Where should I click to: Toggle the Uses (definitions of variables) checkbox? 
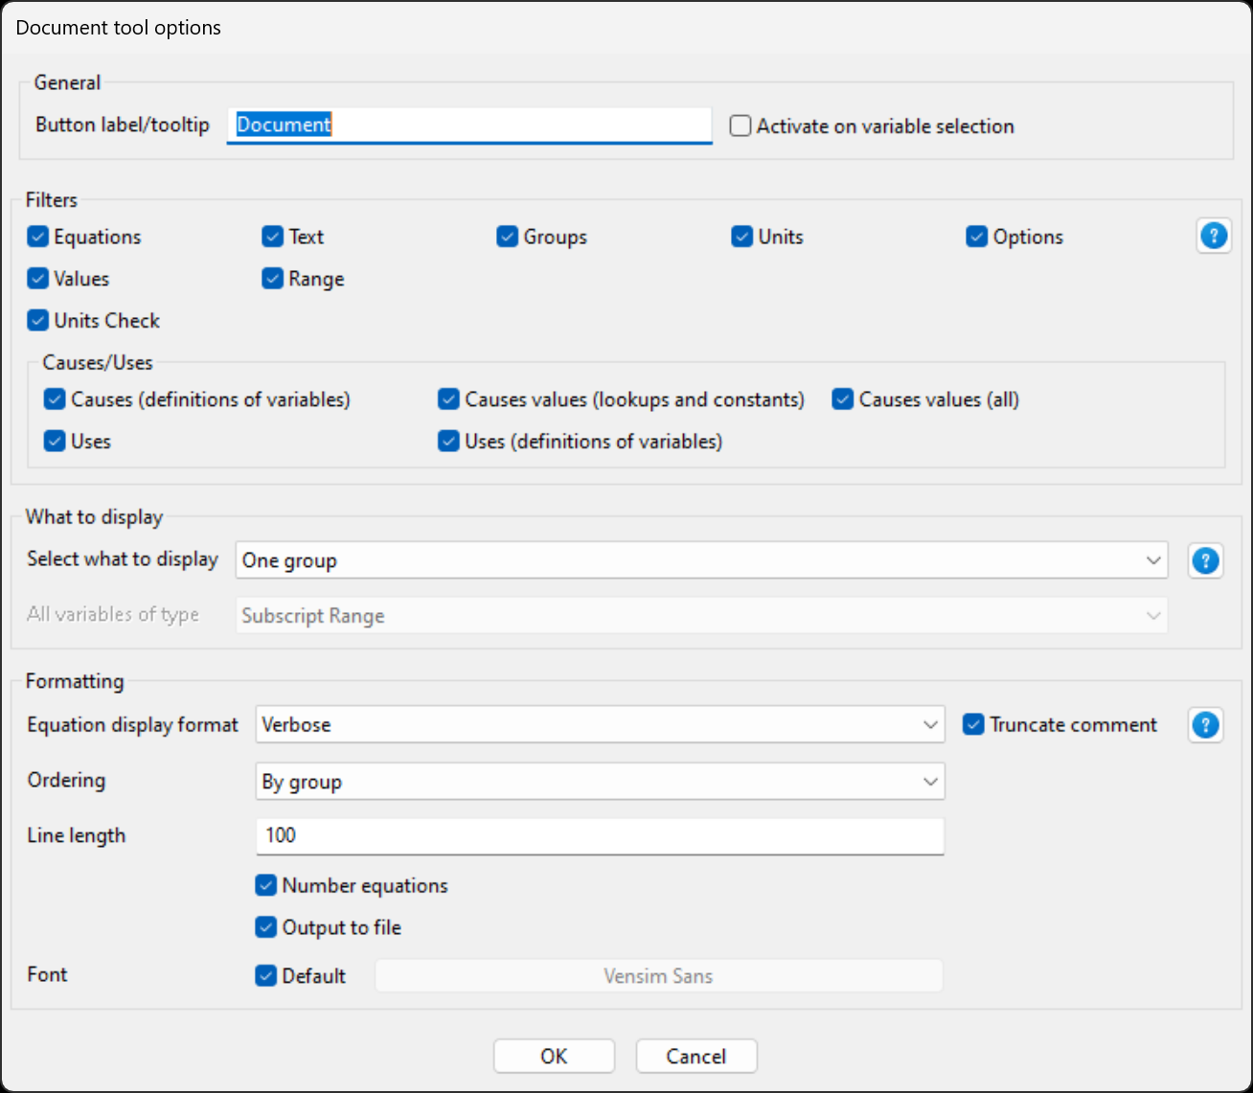pyautogui.click(x=448, y=441)
